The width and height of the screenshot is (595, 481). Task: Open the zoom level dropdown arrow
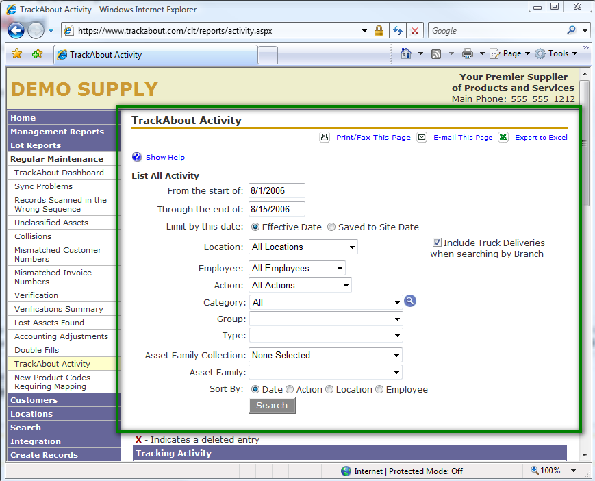(x=573, y=471)
